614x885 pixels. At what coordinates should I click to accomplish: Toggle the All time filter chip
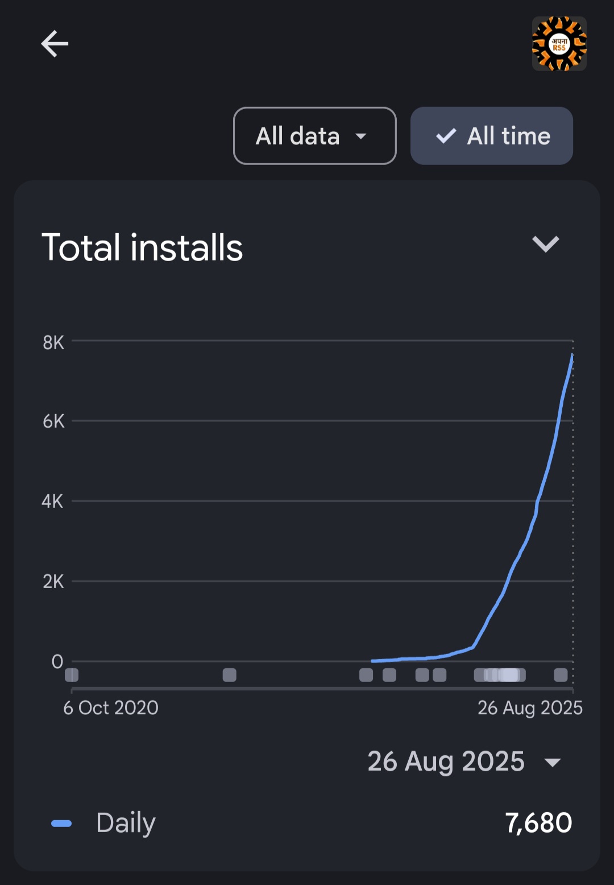[x=492, y=136]
